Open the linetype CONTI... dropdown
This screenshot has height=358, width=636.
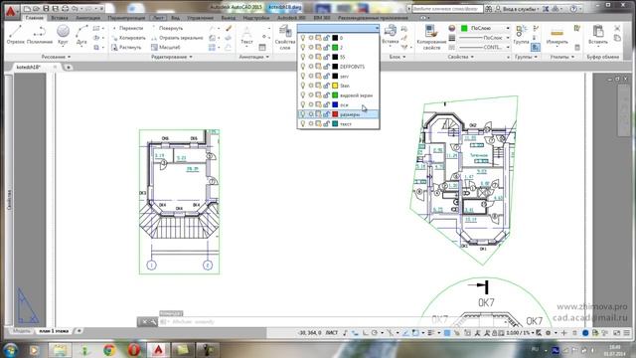[485, 47]
